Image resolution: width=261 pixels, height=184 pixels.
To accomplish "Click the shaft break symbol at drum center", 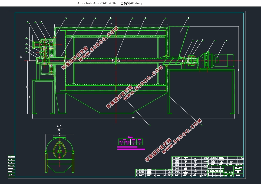I will coord(116,61).
